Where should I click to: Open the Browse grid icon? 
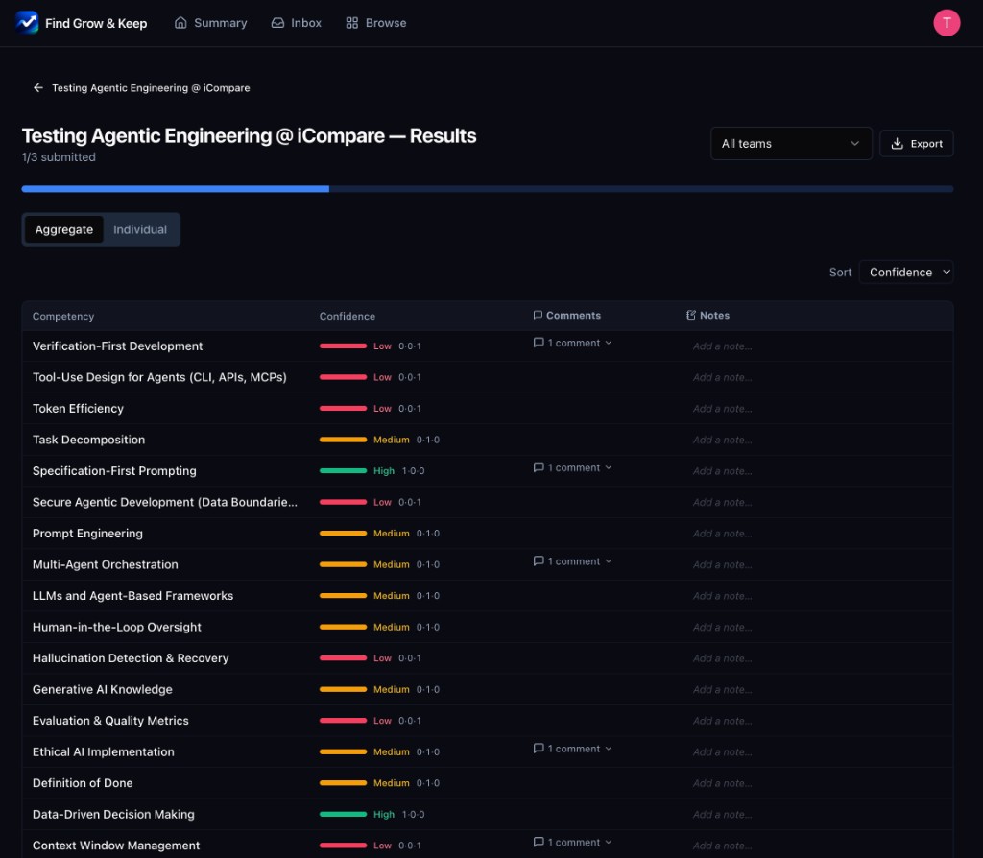352,23
